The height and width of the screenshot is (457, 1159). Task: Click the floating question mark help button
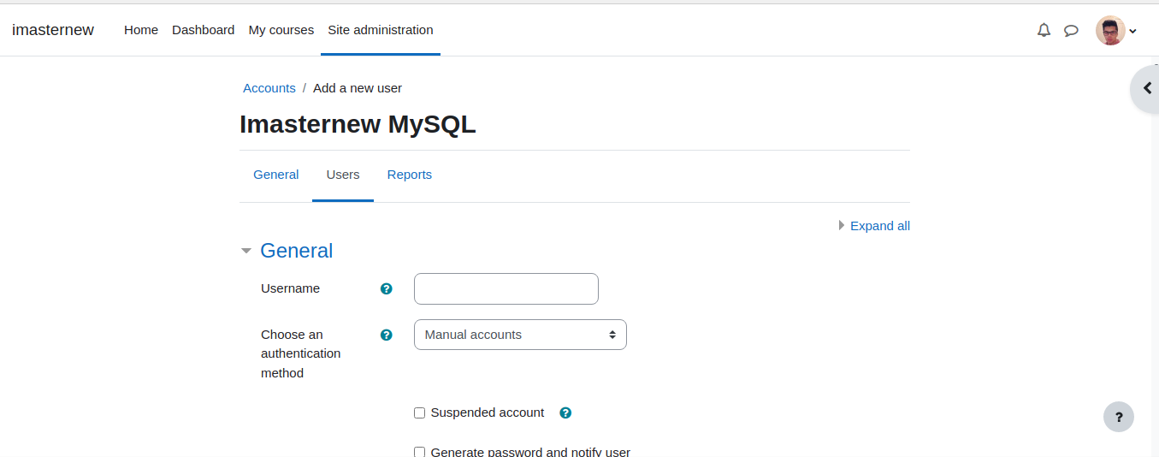point(1119,417)
